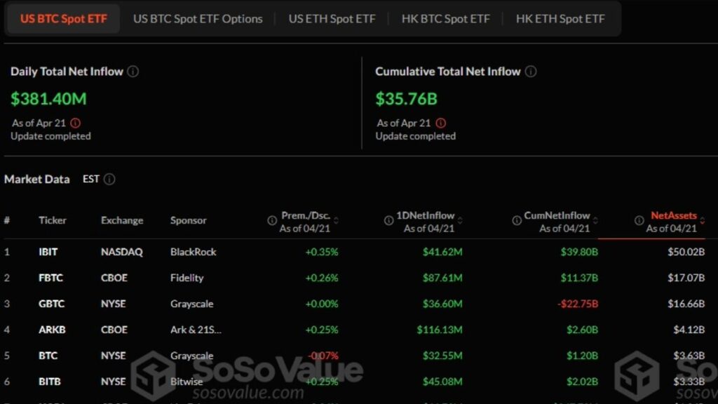Switch to US BTC Spot ETF Options tab
The width and height of the screenshot is (718, 404).
coord(198,19)
